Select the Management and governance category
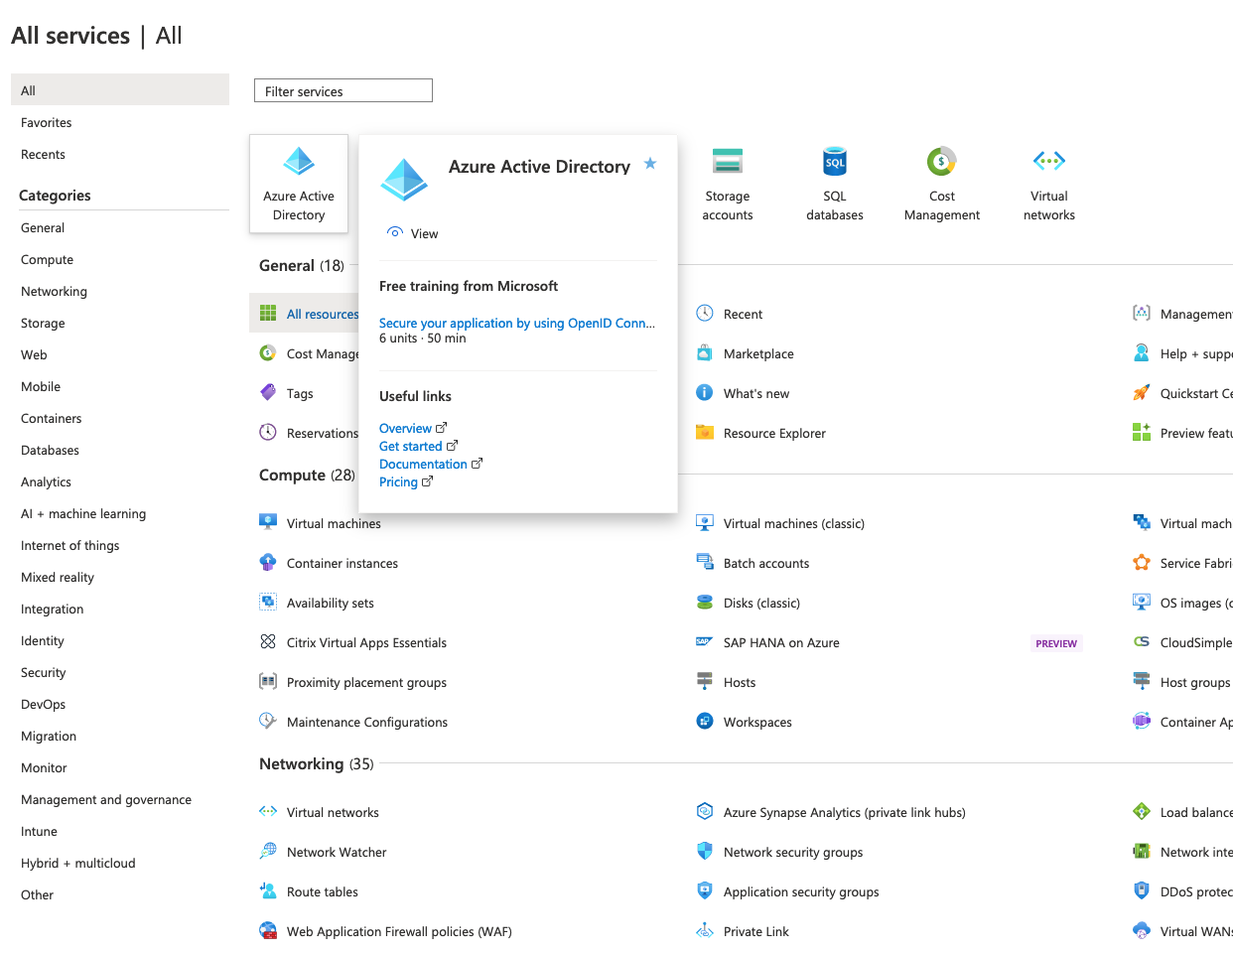 pyautogui.click(x=106, y=799)
